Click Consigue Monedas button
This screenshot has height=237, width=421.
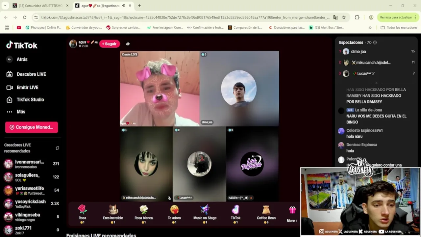32,127
